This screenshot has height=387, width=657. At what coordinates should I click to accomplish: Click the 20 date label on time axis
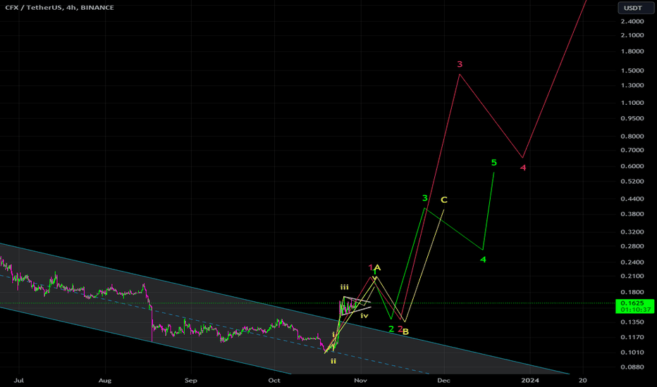582,381
